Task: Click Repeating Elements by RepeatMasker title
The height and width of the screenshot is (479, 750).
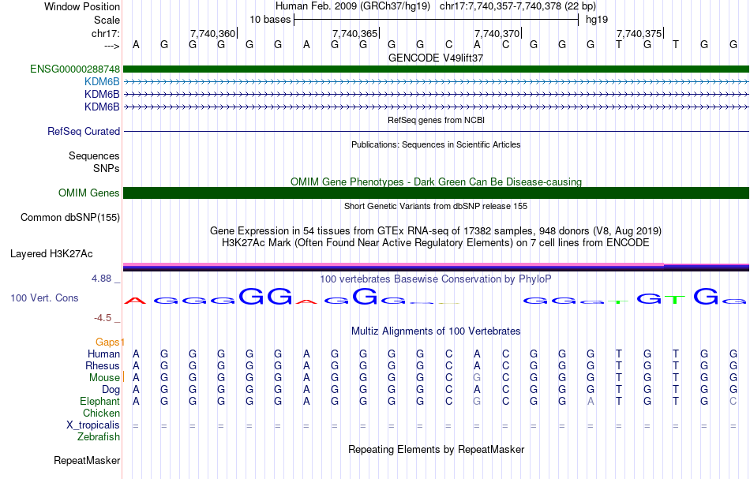Action: [436, 449]
